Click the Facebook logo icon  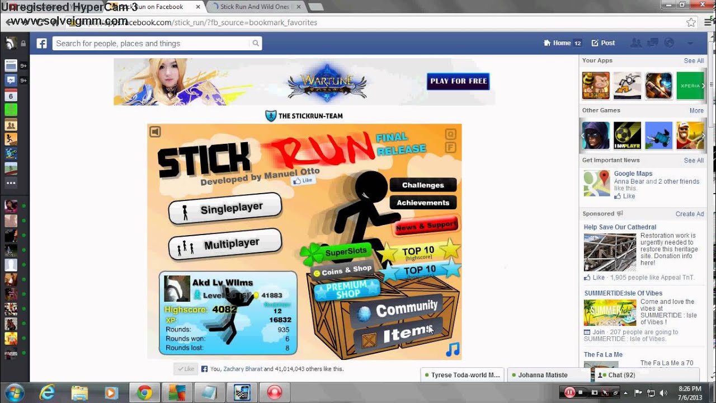[x=41, y=44]
